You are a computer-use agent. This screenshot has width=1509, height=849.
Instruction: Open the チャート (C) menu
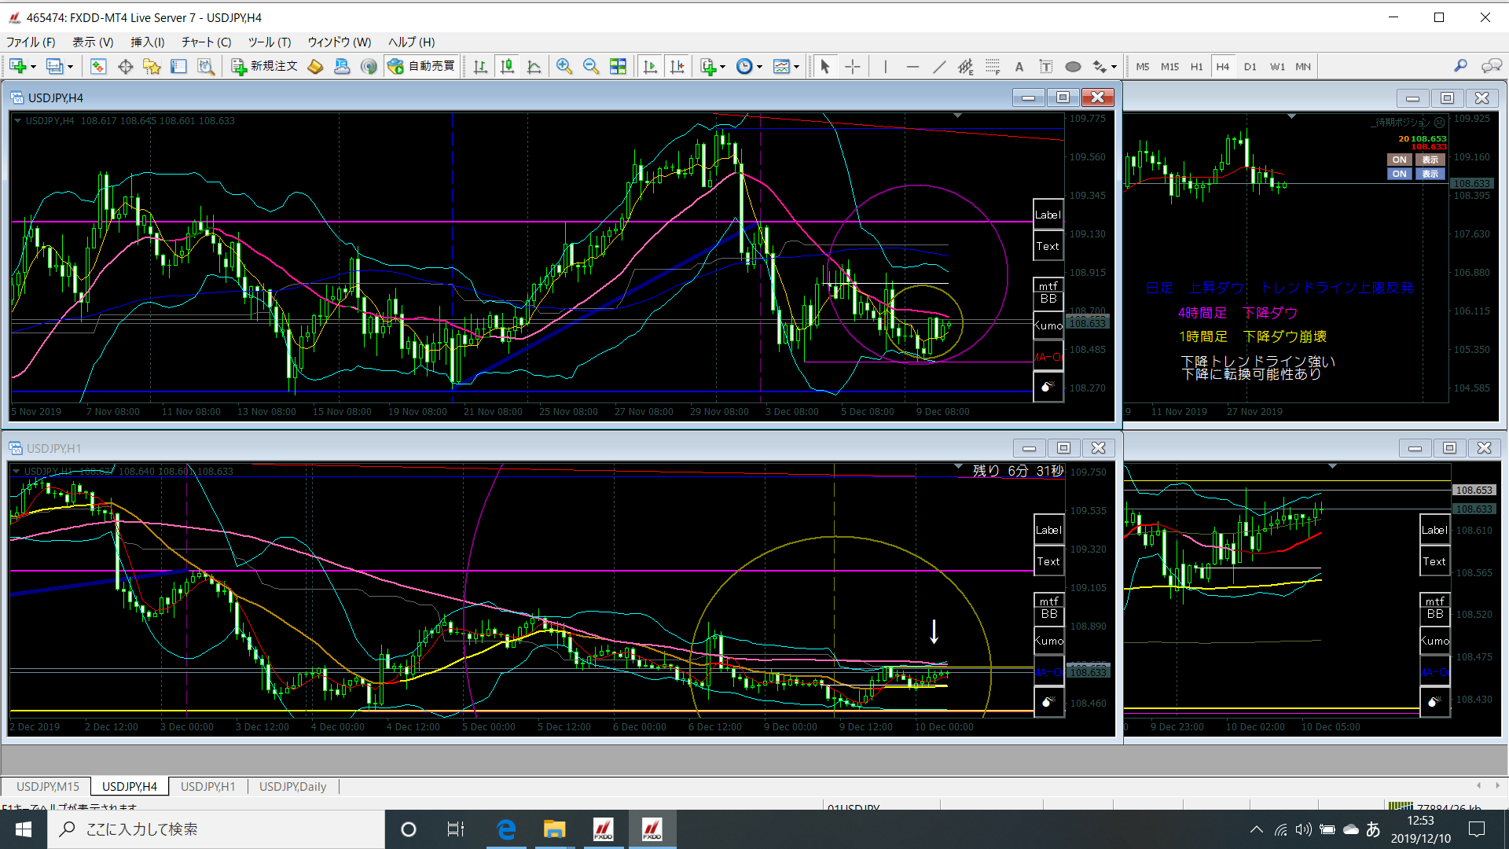click(x=206, y=42)
